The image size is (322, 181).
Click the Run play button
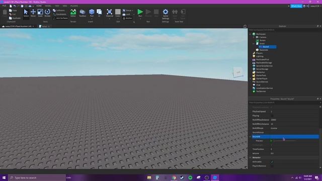[x=140, y=12]
